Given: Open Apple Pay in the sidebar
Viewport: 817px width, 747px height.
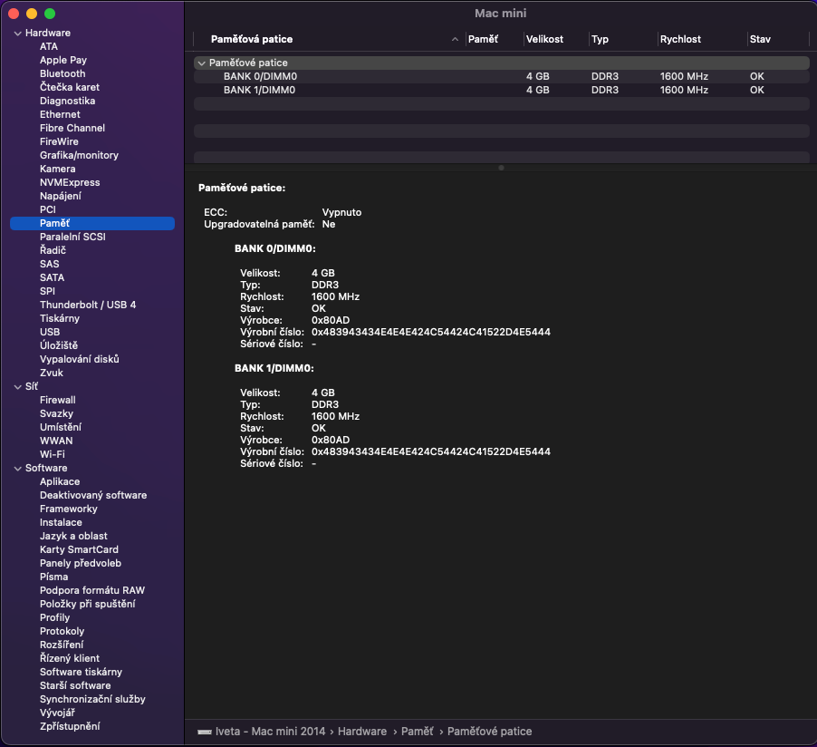Looking at the screenshot, I should click(63, 60).
